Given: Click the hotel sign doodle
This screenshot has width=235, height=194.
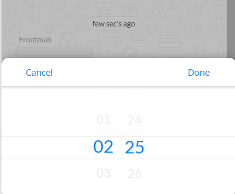Looking at the screenshot, I should tap(81, 5).
